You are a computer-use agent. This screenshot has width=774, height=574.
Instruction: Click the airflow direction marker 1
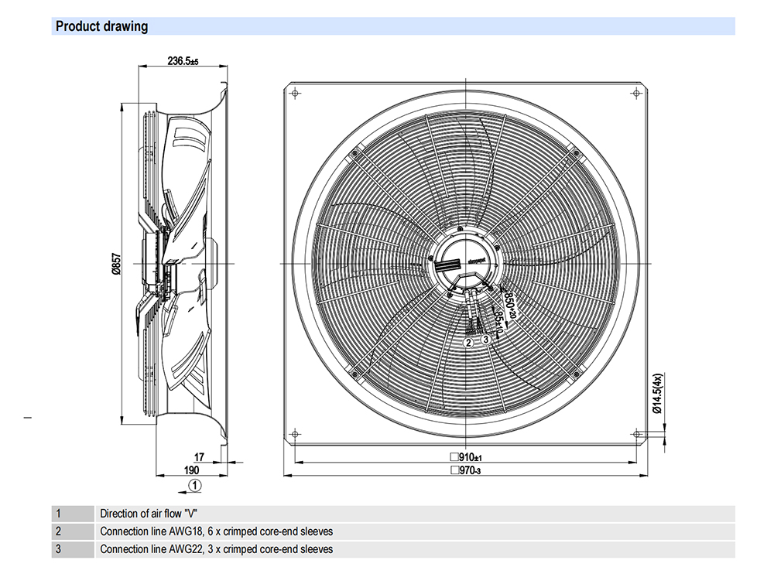tap(196, 486)
